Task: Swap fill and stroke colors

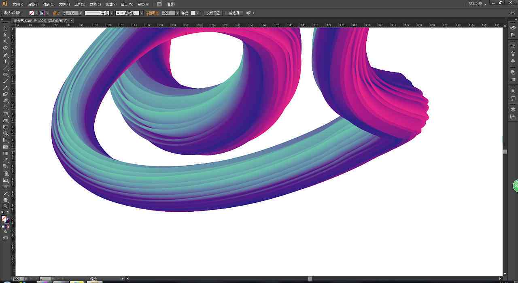Action: tap(8, 212)
